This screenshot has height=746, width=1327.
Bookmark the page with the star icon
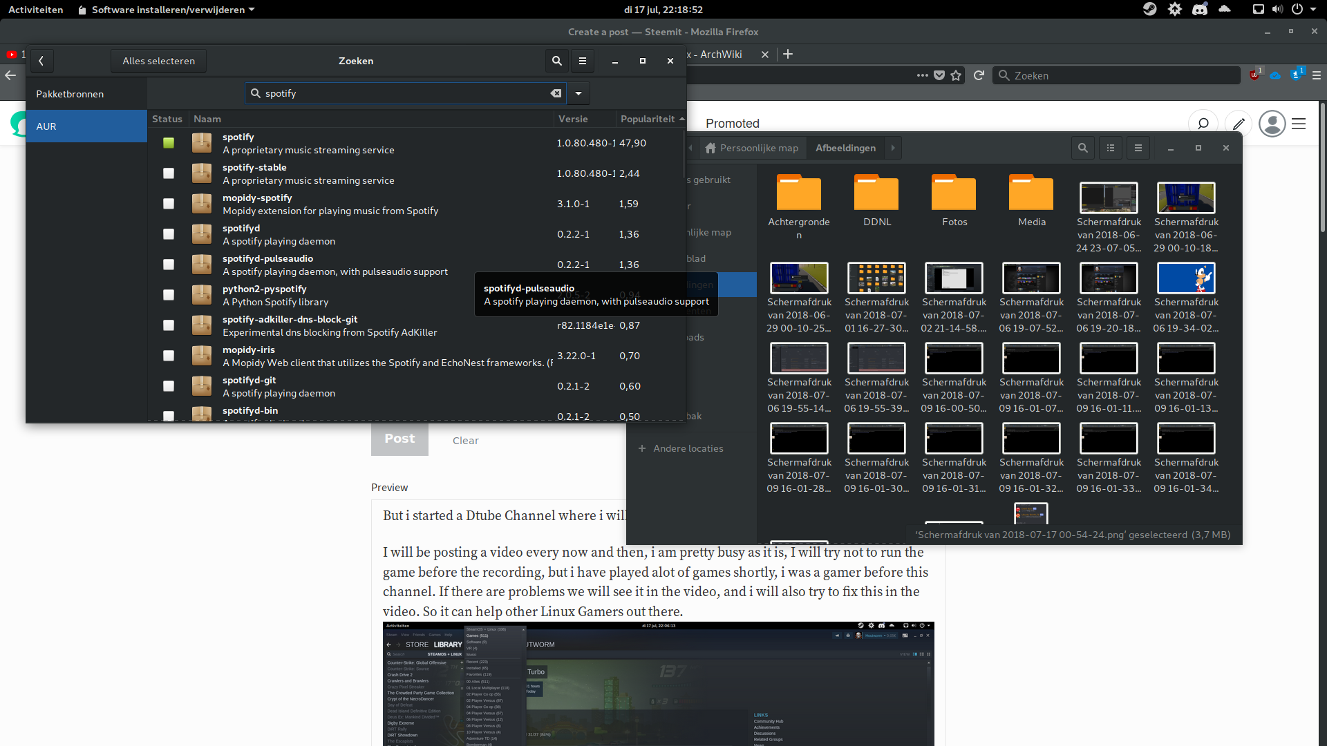956,75
